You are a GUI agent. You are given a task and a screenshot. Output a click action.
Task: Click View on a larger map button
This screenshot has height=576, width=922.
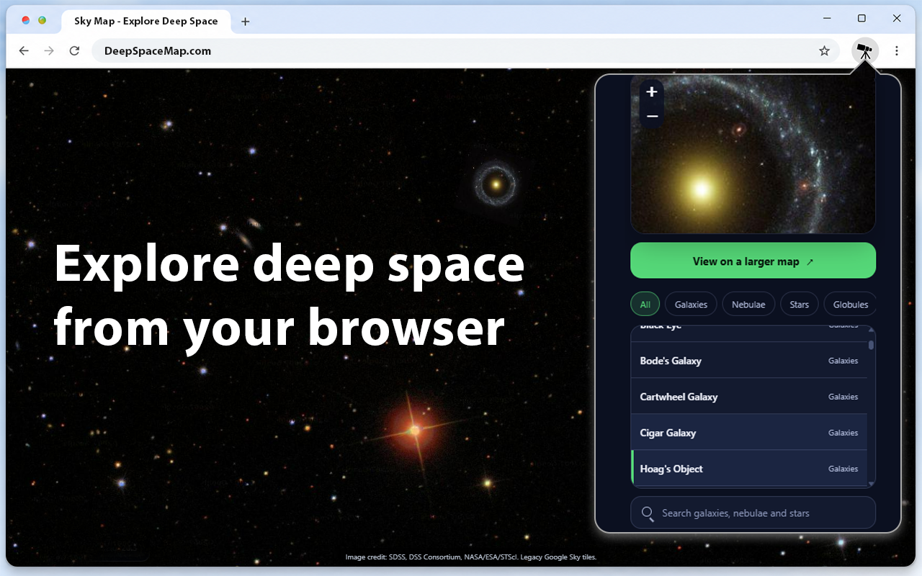[753, 261]
